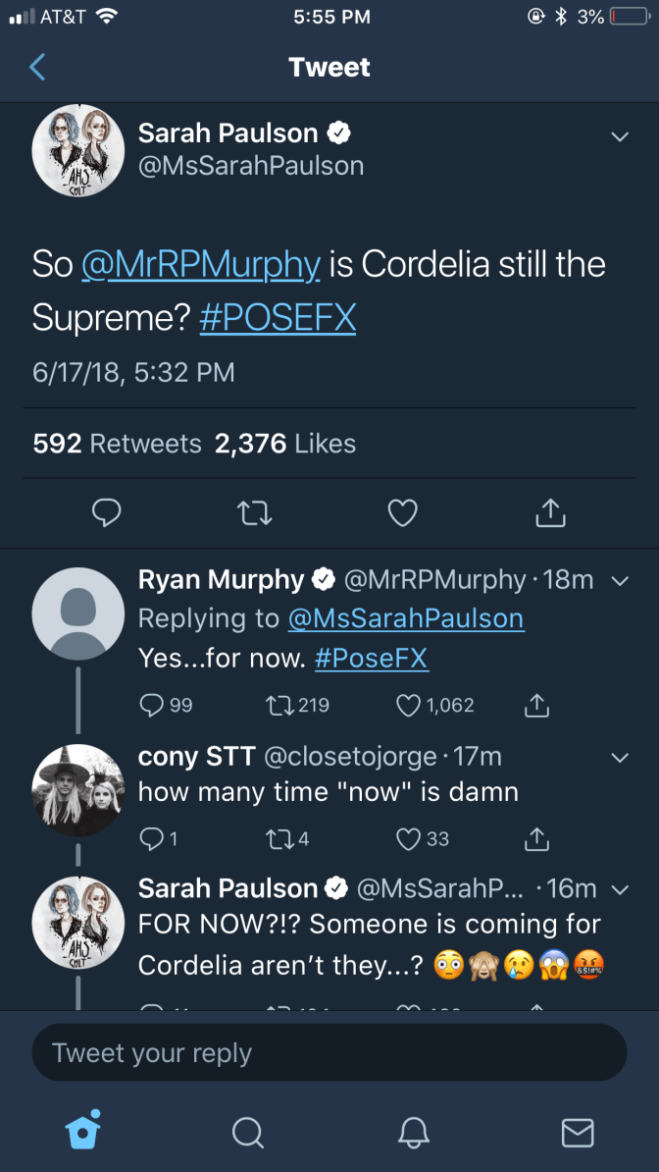
Task: Share the main tweet
Action: (551, 511)
